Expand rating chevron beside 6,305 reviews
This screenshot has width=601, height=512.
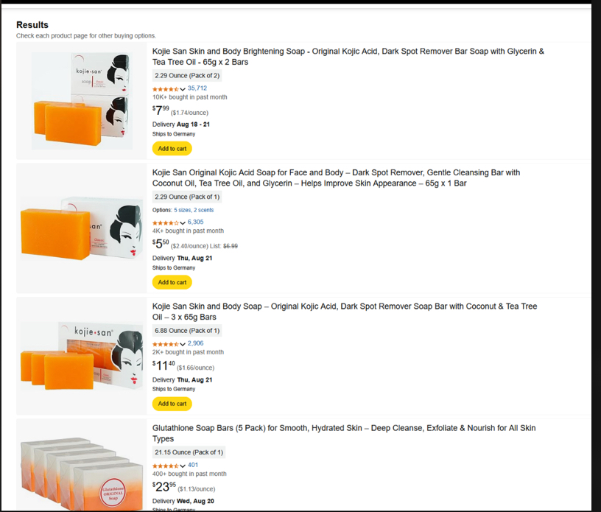click(183, 223)
